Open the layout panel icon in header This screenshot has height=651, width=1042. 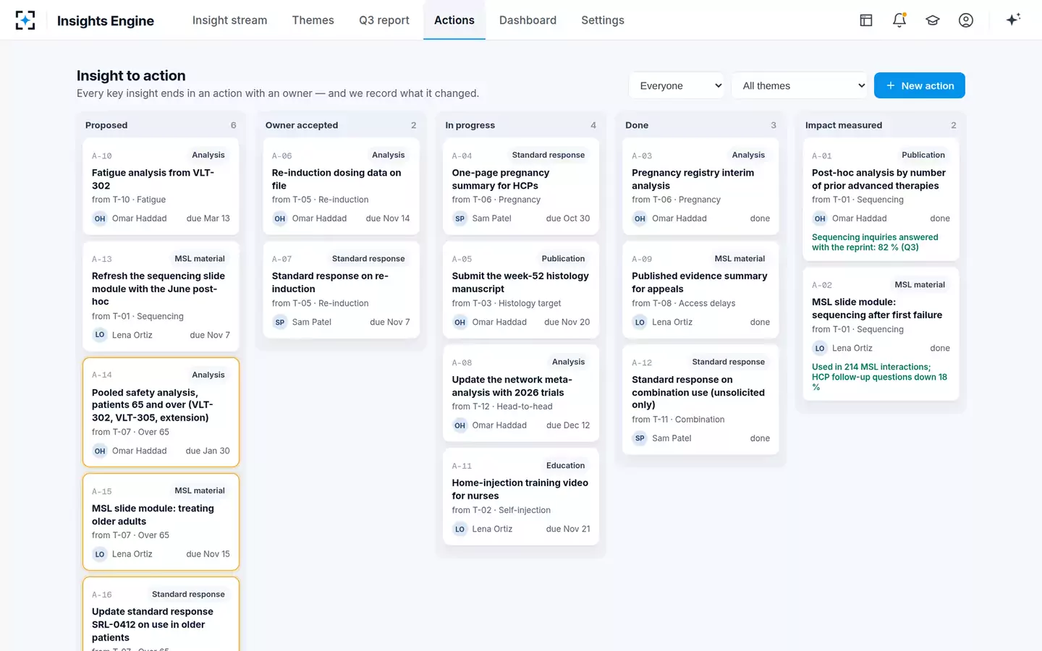point(866,20)
